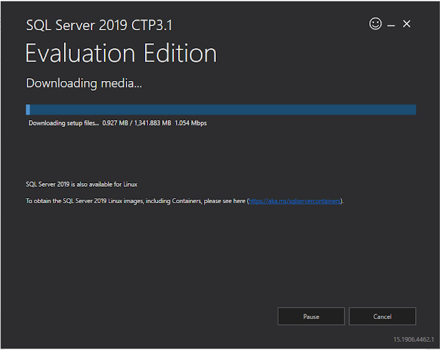Click the download progress bar
Image resolution: width=440 pixels, height=350 pixels.
click(221, 110)
